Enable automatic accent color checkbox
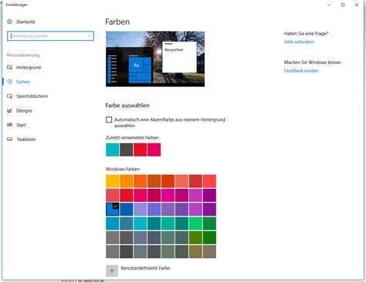 point(109,119)
